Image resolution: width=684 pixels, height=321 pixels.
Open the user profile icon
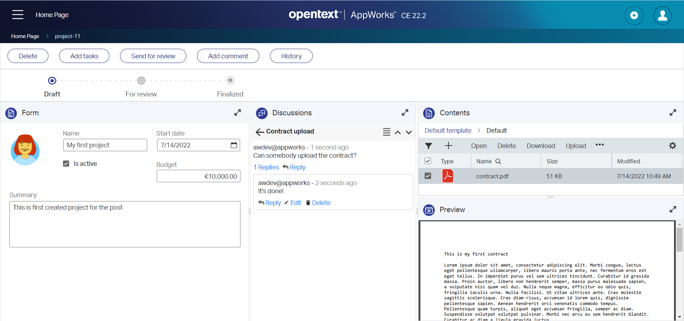point(662,15)
